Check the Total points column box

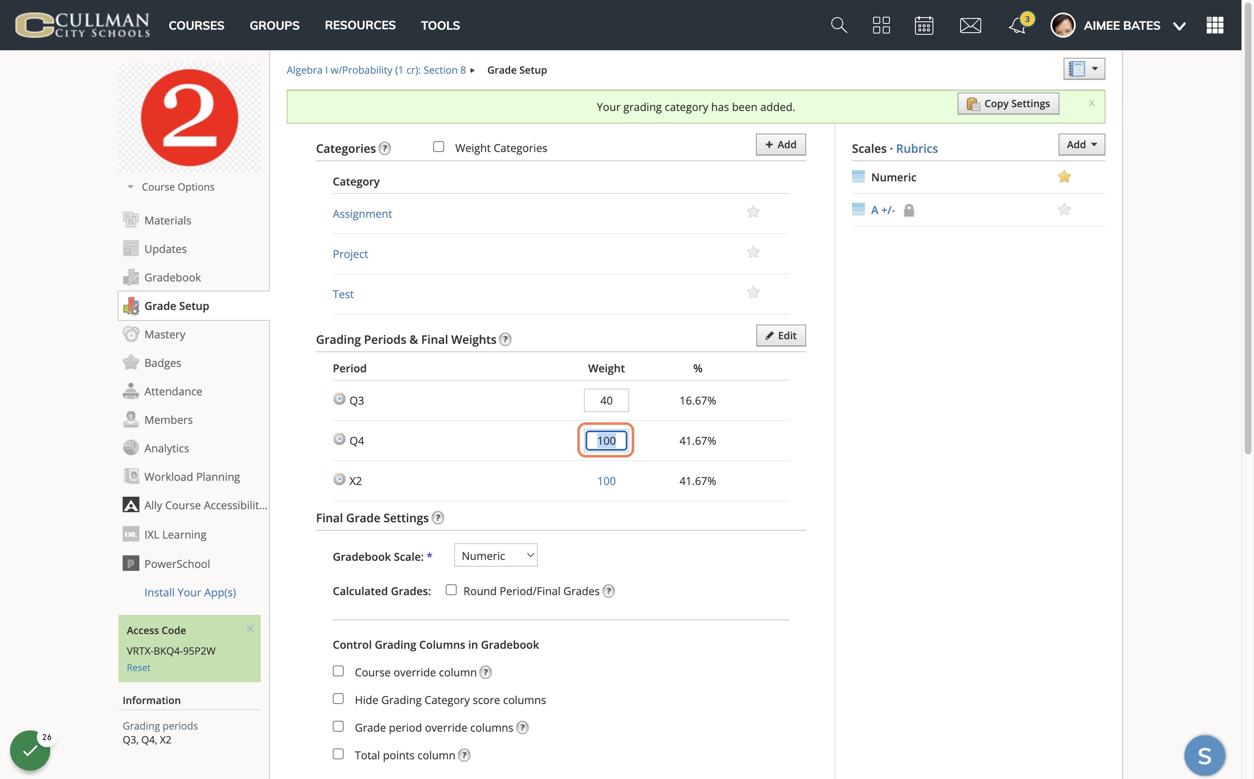[338, 754]
